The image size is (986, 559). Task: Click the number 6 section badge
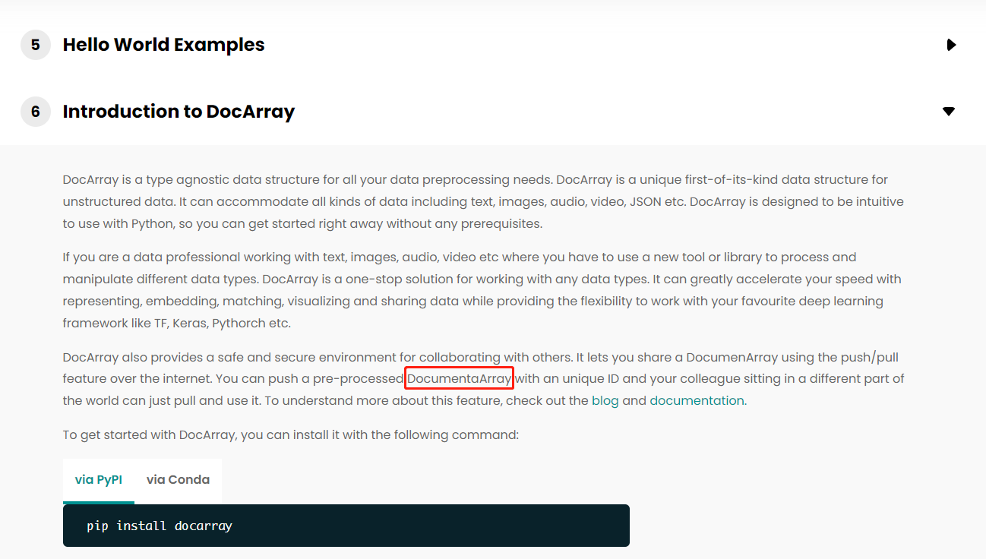(35, 111)
